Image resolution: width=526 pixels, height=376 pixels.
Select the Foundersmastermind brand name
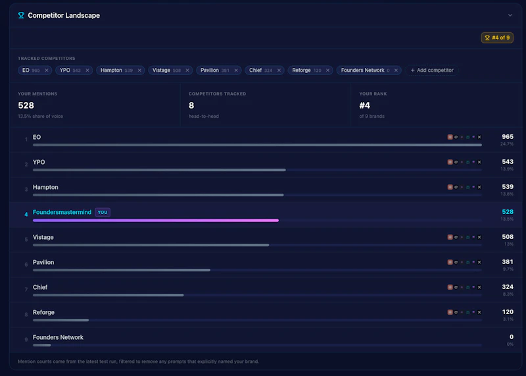[62, 212]
